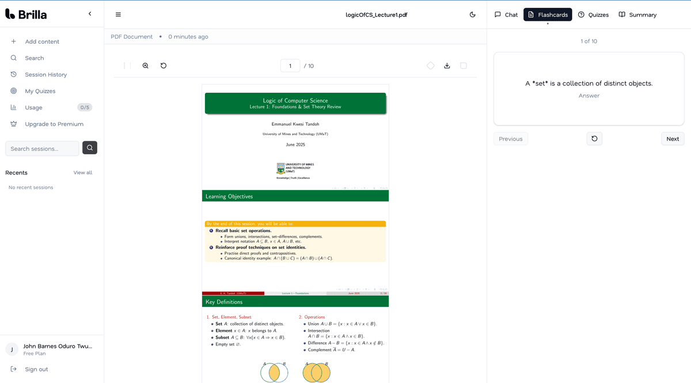Reset flashcards with the refresh button
Image resolution: width=691 pixels, height=383 pixels.
coord(594,139)
